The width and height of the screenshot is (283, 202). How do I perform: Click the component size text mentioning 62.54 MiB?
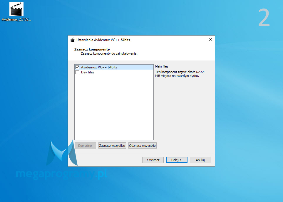tap(179, 74)
